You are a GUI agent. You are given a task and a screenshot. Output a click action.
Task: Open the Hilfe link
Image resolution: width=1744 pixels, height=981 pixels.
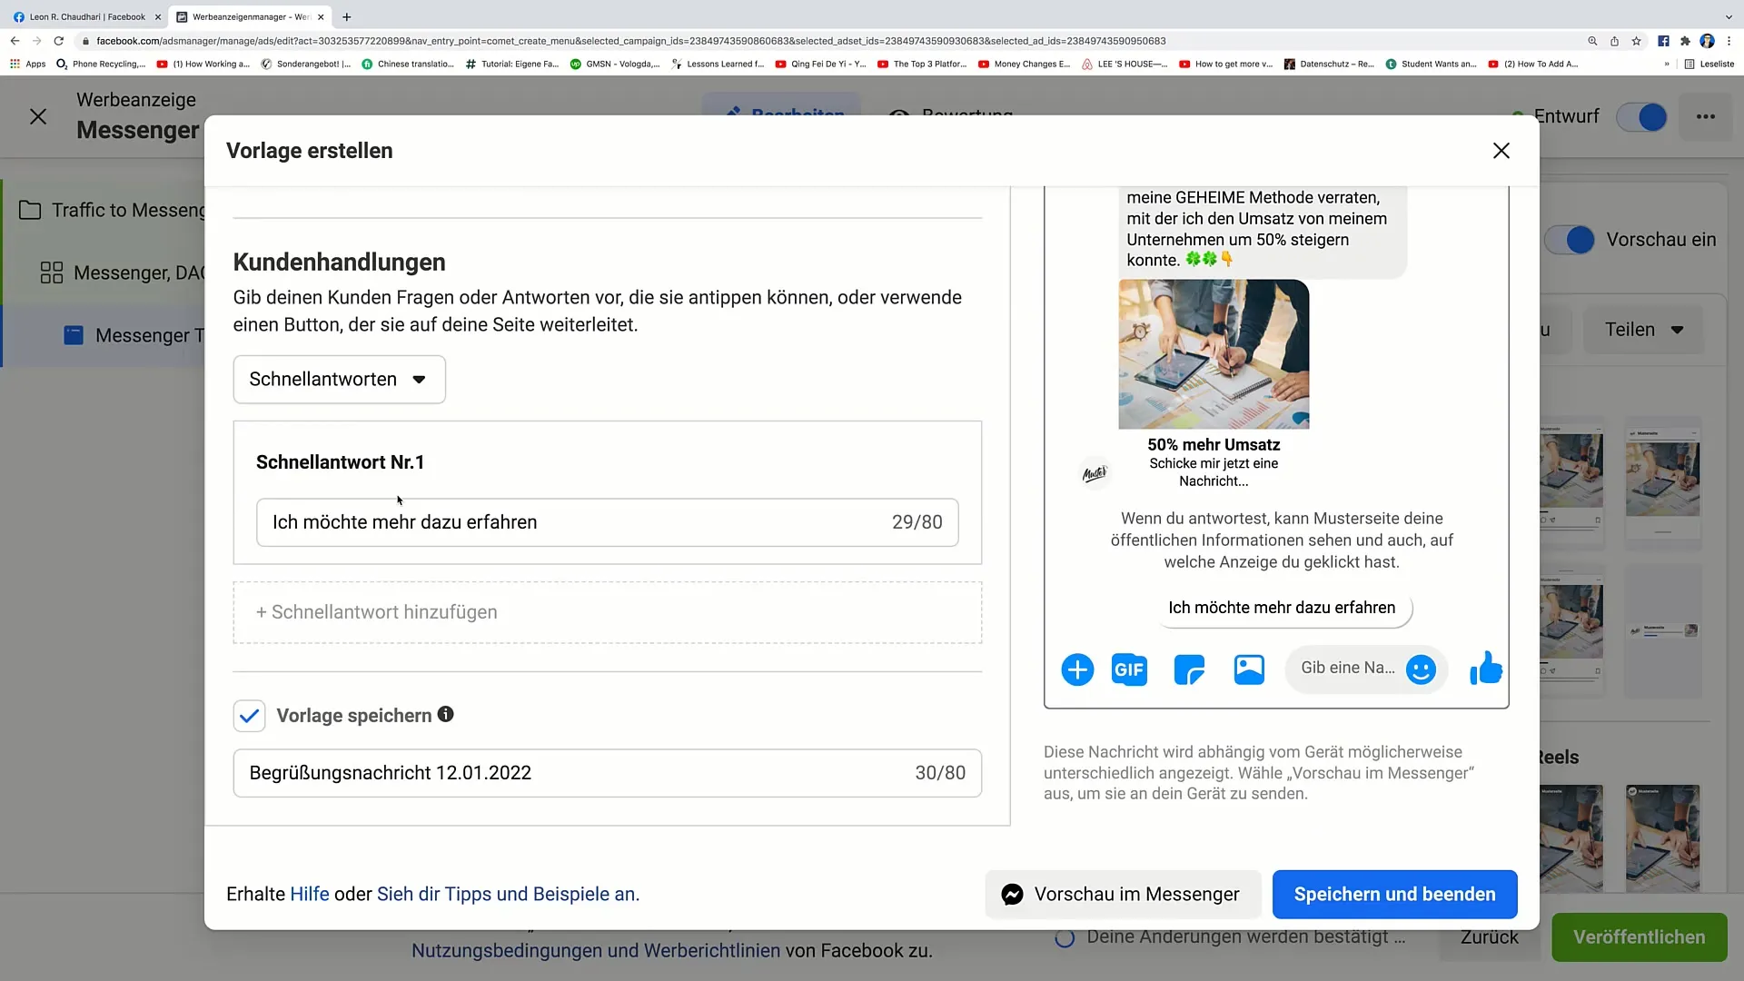pyautogui.click(x=309, y=894)
